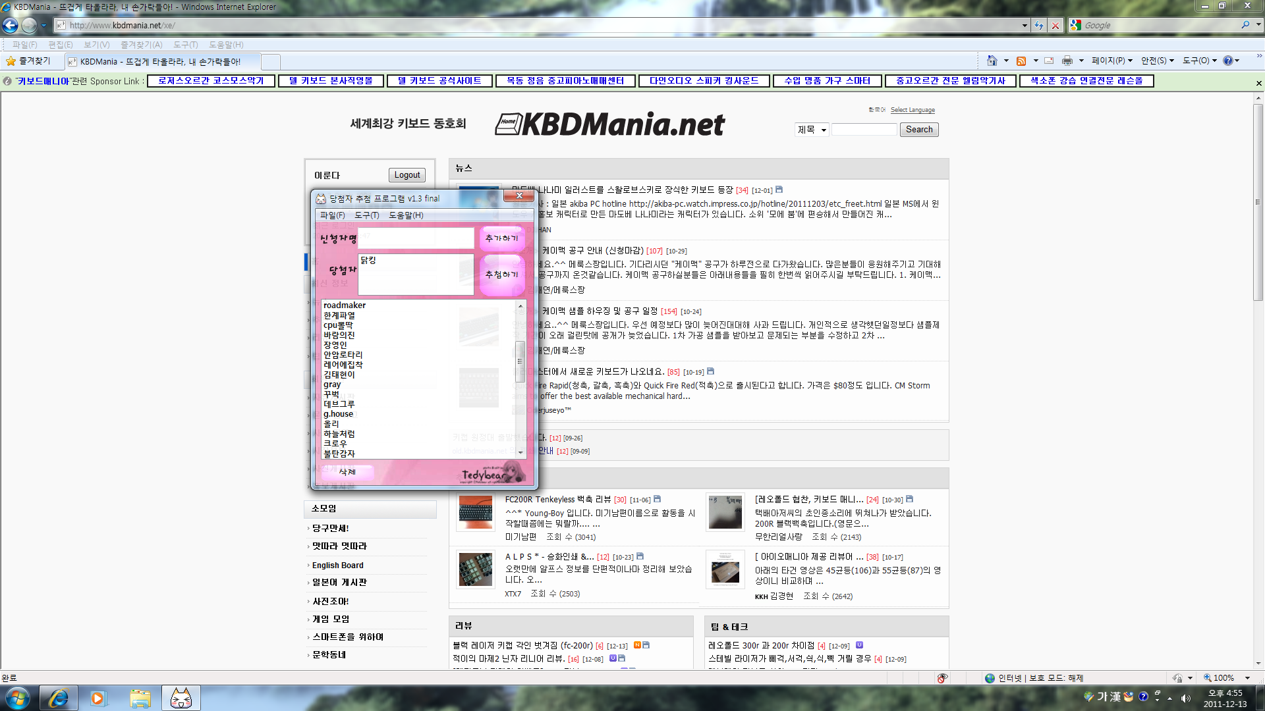The width and height of the screenshot is (1265, 711).
Task: Open the 안전(S) dropdown menu
Action: pyautogui.click(x=1158, y=61)
